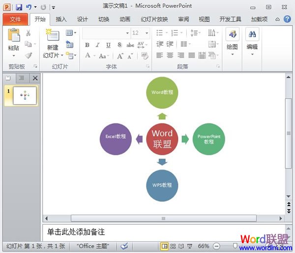Close the slides pane with the X
The height and width of the screenshot is (253, 295).
[x=35, y=78]
